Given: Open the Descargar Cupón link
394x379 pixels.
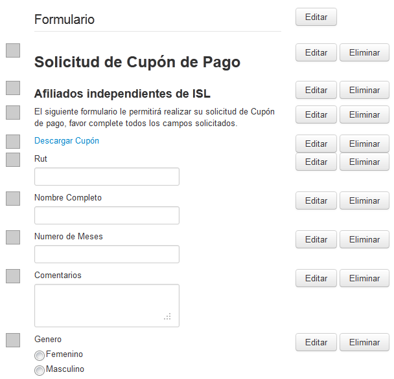Looking at the screenshot, I should [67, 141].
